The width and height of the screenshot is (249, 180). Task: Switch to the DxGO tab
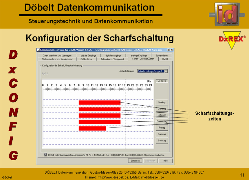click(x=165, y=59)
